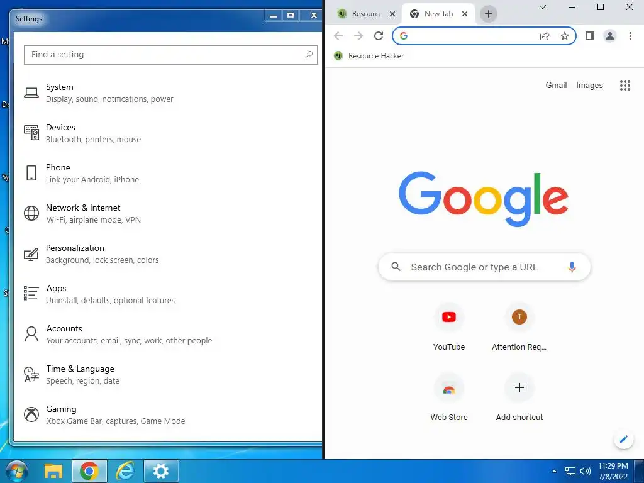Open network status tray icon
Image resolution: width=644 pixels, height=483 pixels.
[570, 471]
